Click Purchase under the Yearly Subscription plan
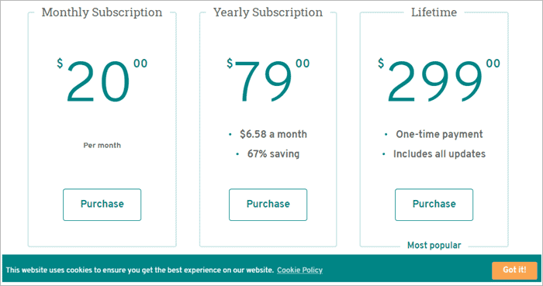 [x=268, y=205]
